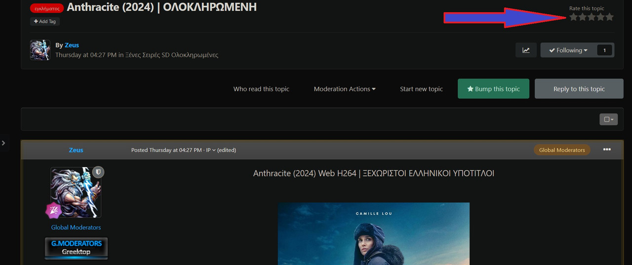Rate this topic one star
The image size is (632, 265).
573,17
